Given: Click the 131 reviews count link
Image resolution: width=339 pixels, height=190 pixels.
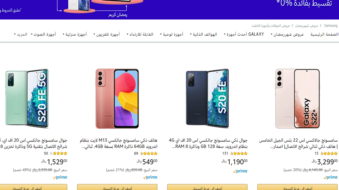Looking at the screenshot, I should pos(225,153).
